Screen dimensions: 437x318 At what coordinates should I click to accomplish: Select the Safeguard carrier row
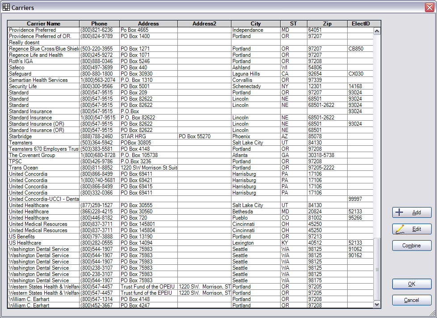coord(190,74)
